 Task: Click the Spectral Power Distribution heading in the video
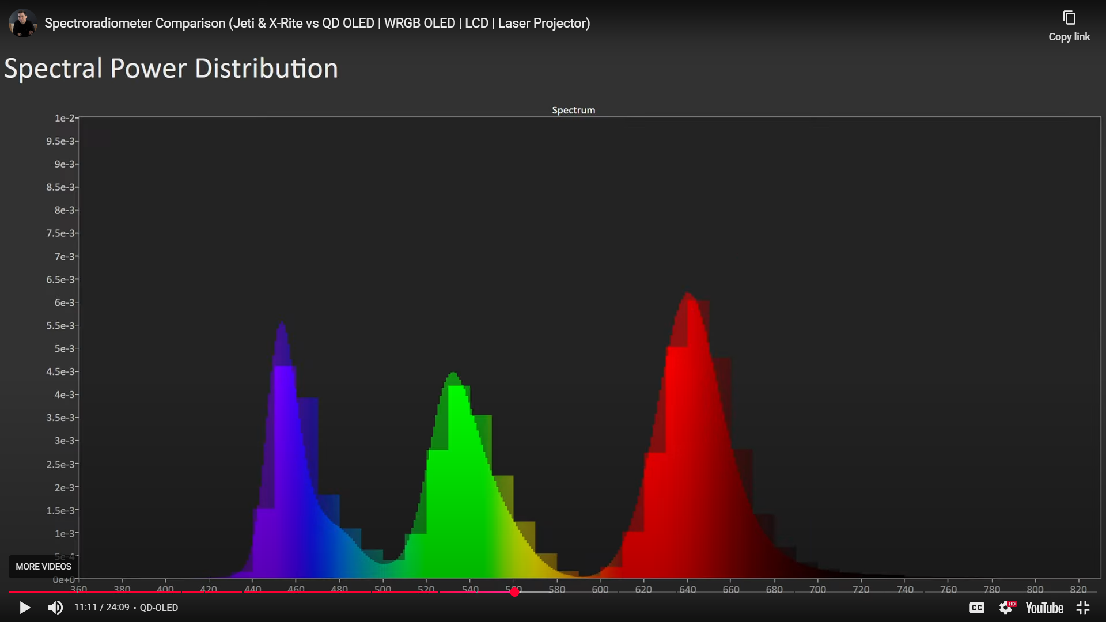(x=171, y=69)
